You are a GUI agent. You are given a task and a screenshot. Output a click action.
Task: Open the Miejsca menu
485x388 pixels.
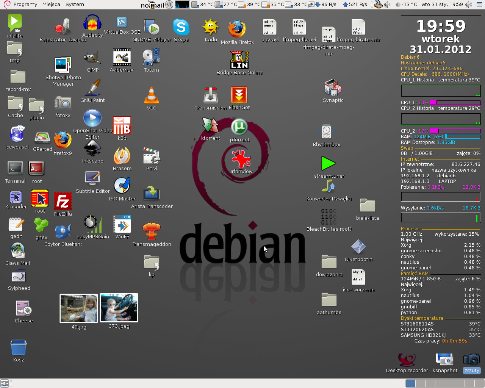tap(51, 5)
